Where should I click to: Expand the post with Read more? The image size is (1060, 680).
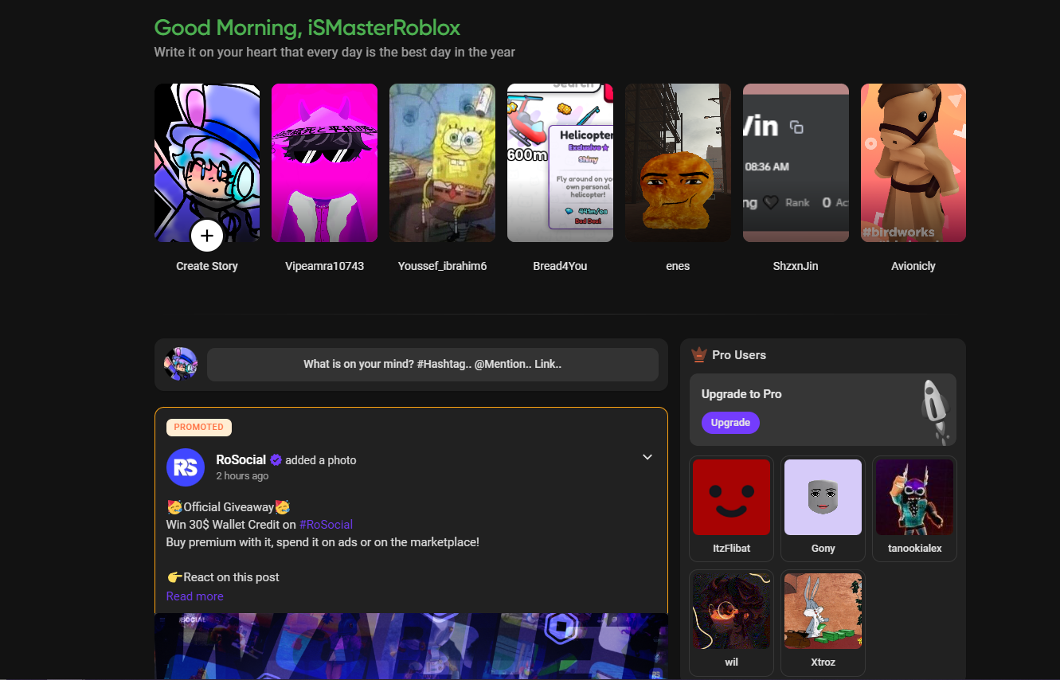[194, 596]
